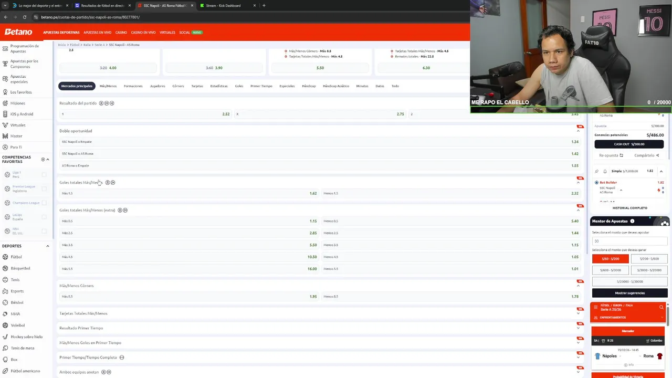Add favorite competition with plus icon

[x=43, y=159]
